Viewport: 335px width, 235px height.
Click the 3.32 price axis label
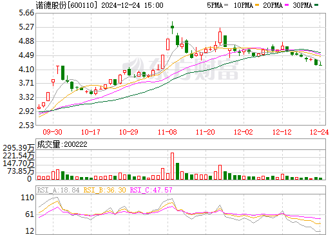pos(26,97)
